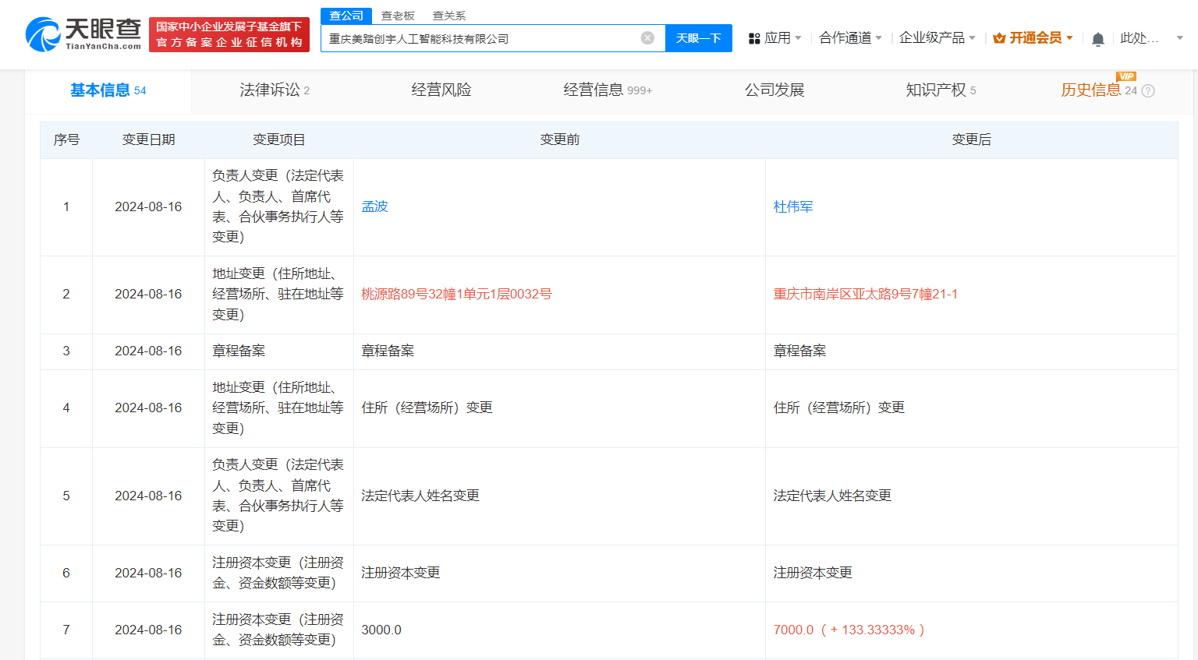Activate the 查公司 search mode
Screen dimensions: 1198x660
point(346,15)
